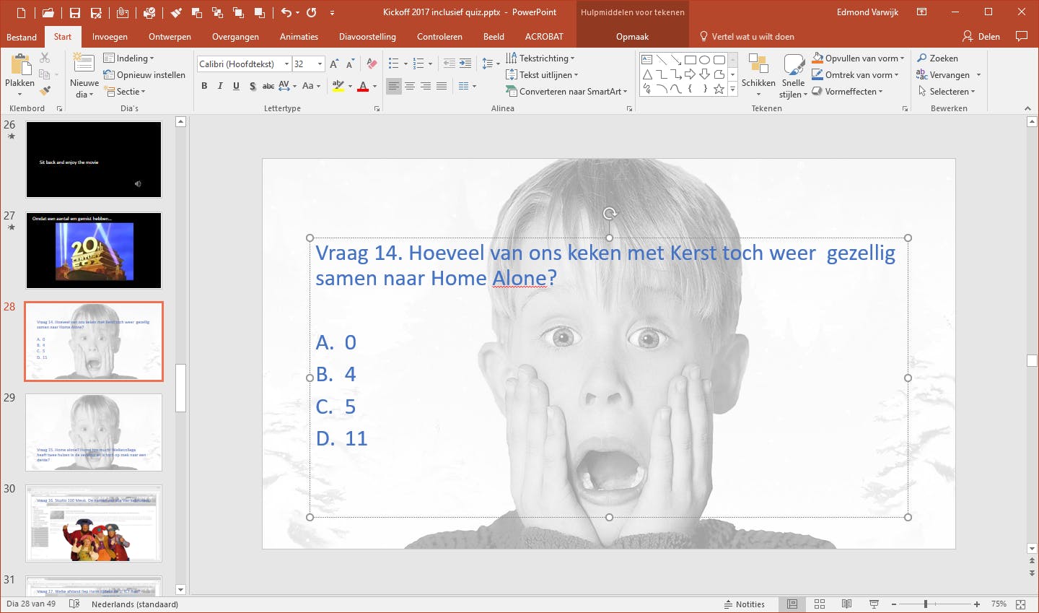Start the slide show from status bar
The image size is (1039, 613).
point(874,604)
